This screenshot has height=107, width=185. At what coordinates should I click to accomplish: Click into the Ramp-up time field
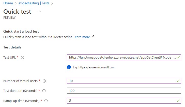coord(122,101)
